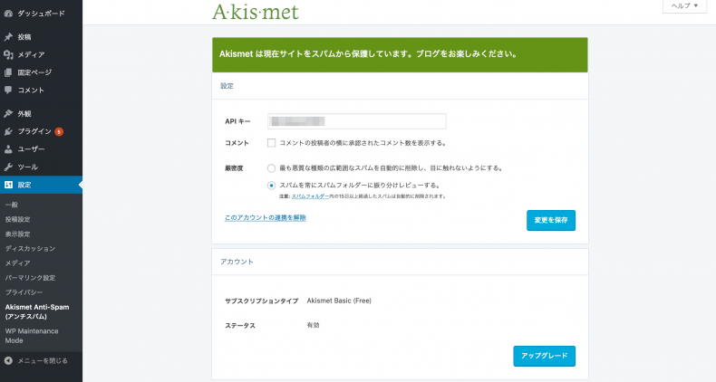Open コメント menu item
Image resolution: width=716 pixels, height=382 pixels.
tap(41, 90)
